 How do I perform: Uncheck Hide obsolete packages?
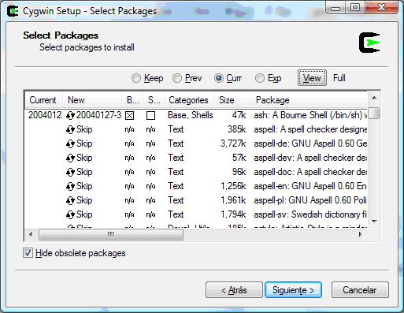28,253
